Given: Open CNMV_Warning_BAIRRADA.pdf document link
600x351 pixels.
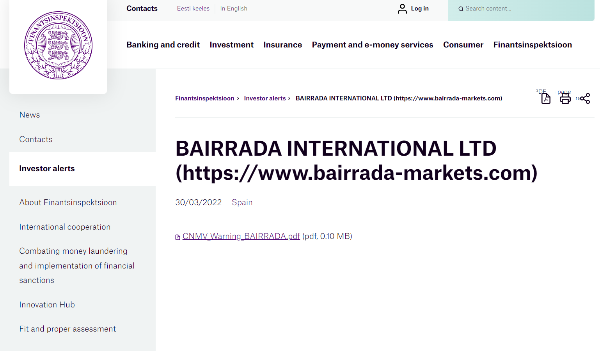Looking at the screenshot, I should click(241, 236).
